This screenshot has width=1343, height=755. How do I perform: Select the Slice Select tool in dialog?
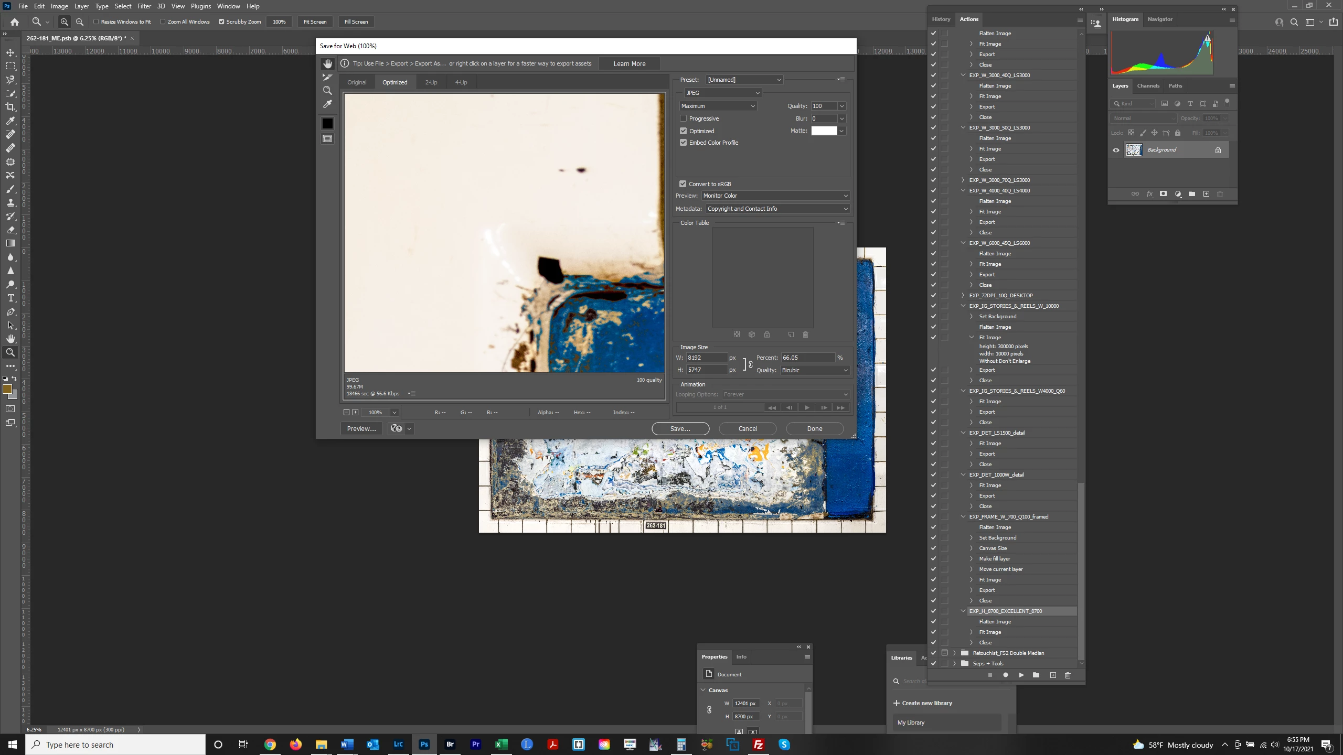tap(327, 77)
